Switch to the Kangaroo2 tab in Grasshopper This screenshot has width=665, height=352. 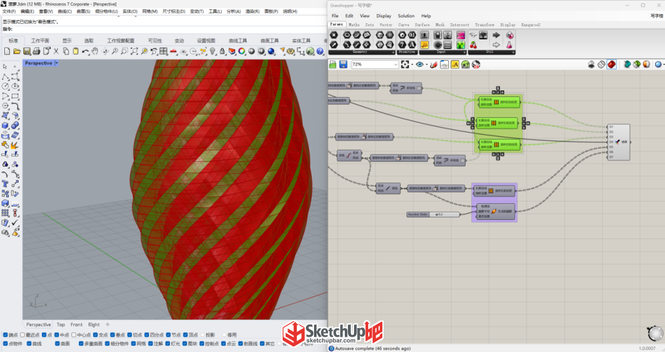point(531,25)
